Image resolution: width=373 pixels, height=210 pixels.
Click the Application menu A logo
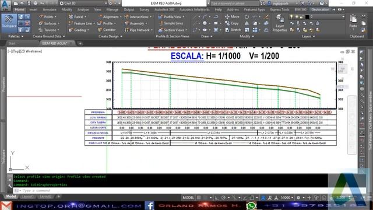coord(5,5)
